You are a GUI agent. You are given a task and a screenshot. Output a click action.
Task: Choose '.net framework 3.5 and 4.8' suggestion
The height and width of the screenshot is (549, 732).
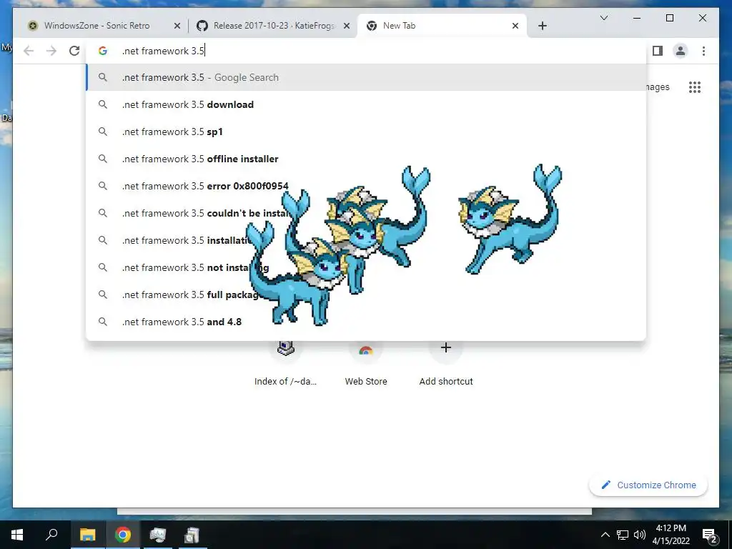(x=367, y=321)
